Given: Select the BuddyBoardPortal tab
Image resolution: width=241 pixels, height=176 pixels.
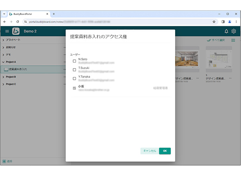Looking at the screenshot, I should point(29,14).
